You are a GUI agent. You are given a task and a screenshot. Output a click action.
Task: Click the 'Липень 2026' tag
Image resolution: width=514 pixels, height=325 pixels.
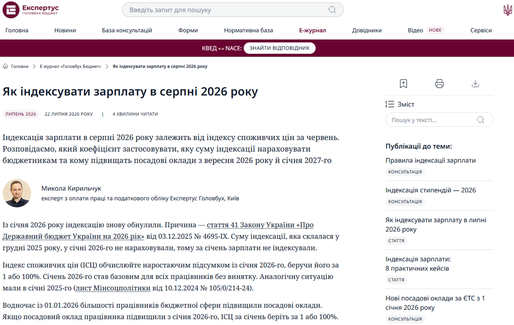(21, 114)
